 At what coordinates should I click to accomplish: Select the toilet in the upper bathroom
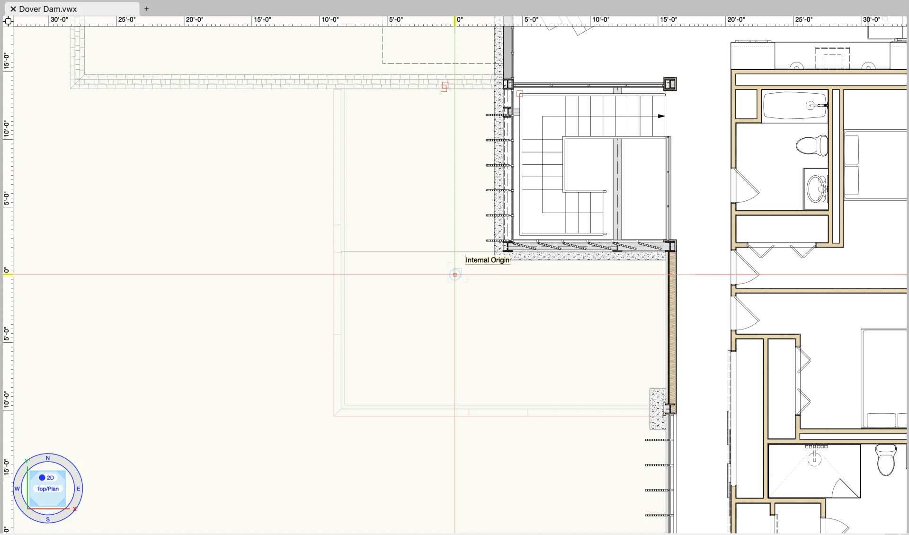[x=811, y=145]
